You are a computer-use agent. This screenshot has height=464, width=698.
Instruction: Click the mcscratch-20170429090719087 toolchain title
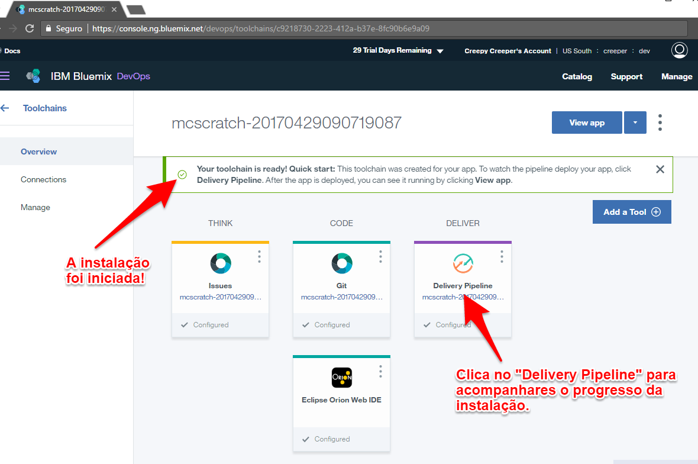click(x=287, y=123)
